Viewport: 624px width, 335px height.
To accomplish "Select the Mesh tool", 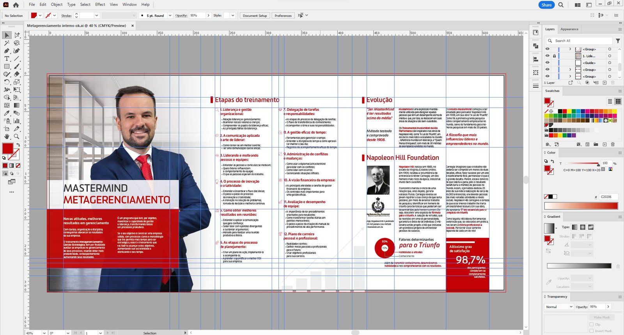I will point(7,105).
